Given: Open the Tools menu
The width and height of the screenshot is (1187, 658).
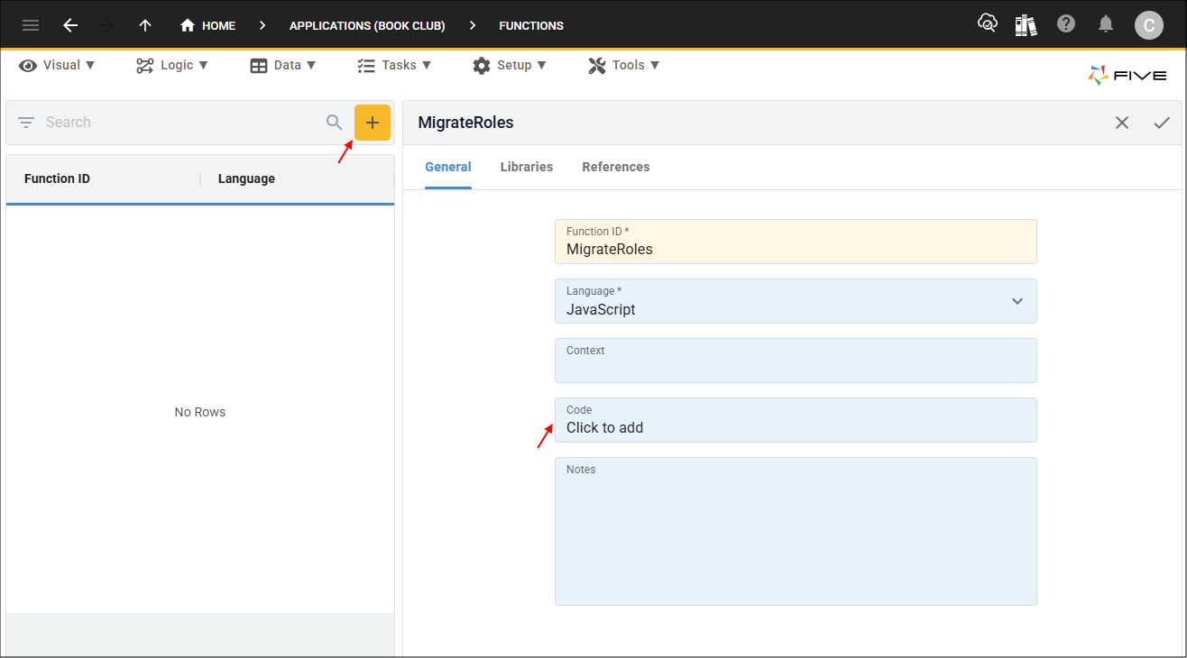Looking at the screenshot, I should (624, 65).
